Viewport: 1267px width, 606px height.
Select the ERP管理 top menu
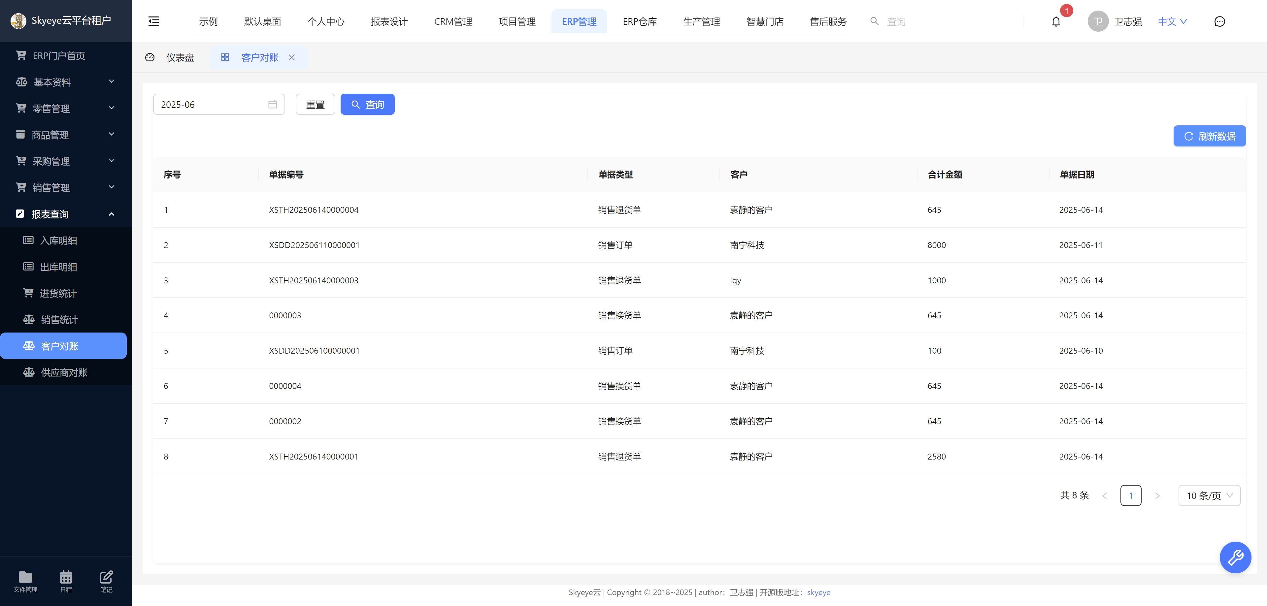(x=579, y=22)
